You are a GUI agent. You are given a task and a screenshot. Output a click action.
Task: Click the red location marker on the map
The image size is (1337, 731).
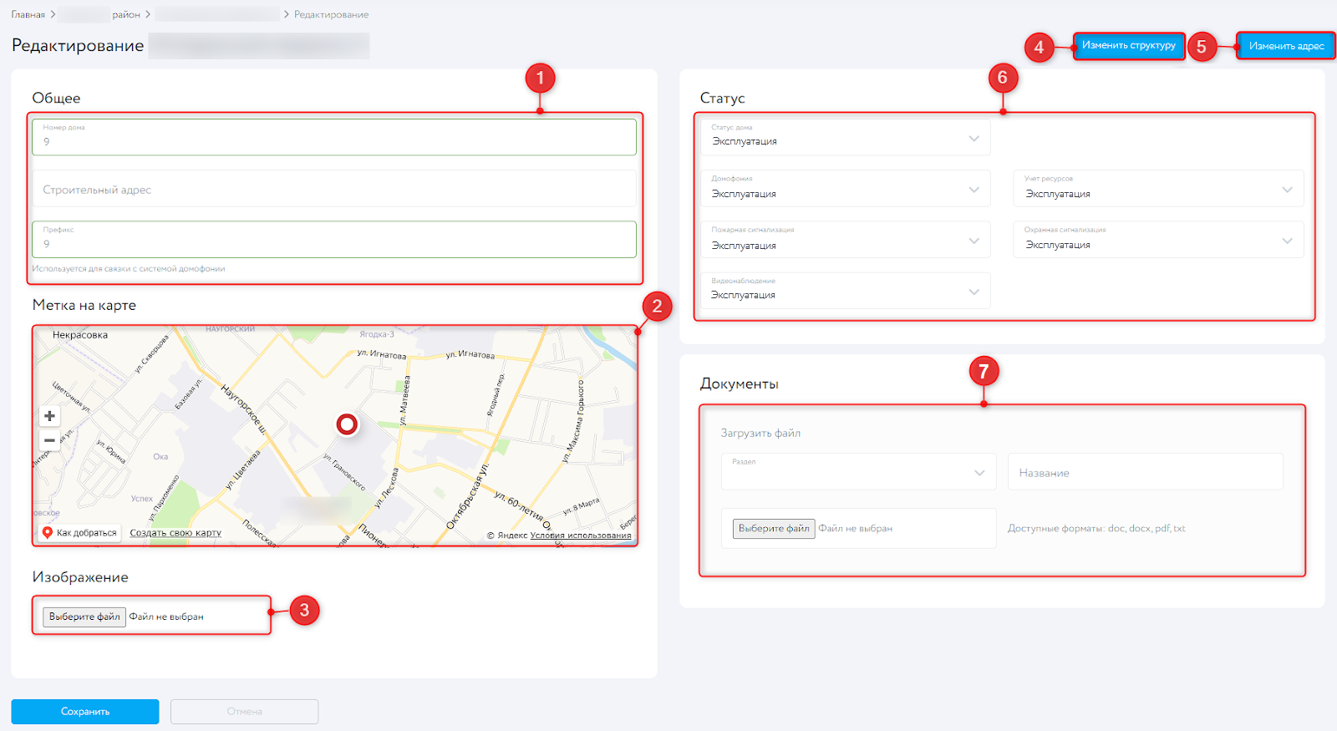[x=347, y=424]
